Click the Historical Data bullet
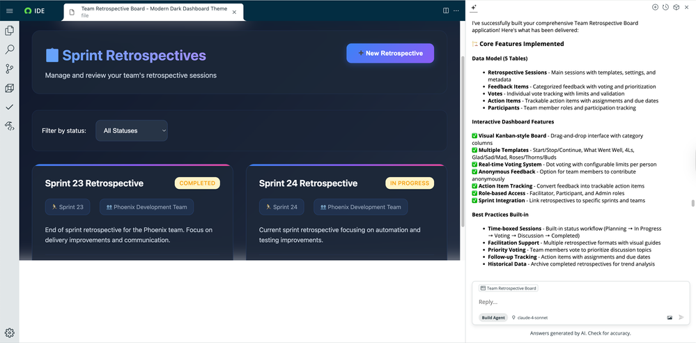696x343 pixels. [x=571, y=264]
